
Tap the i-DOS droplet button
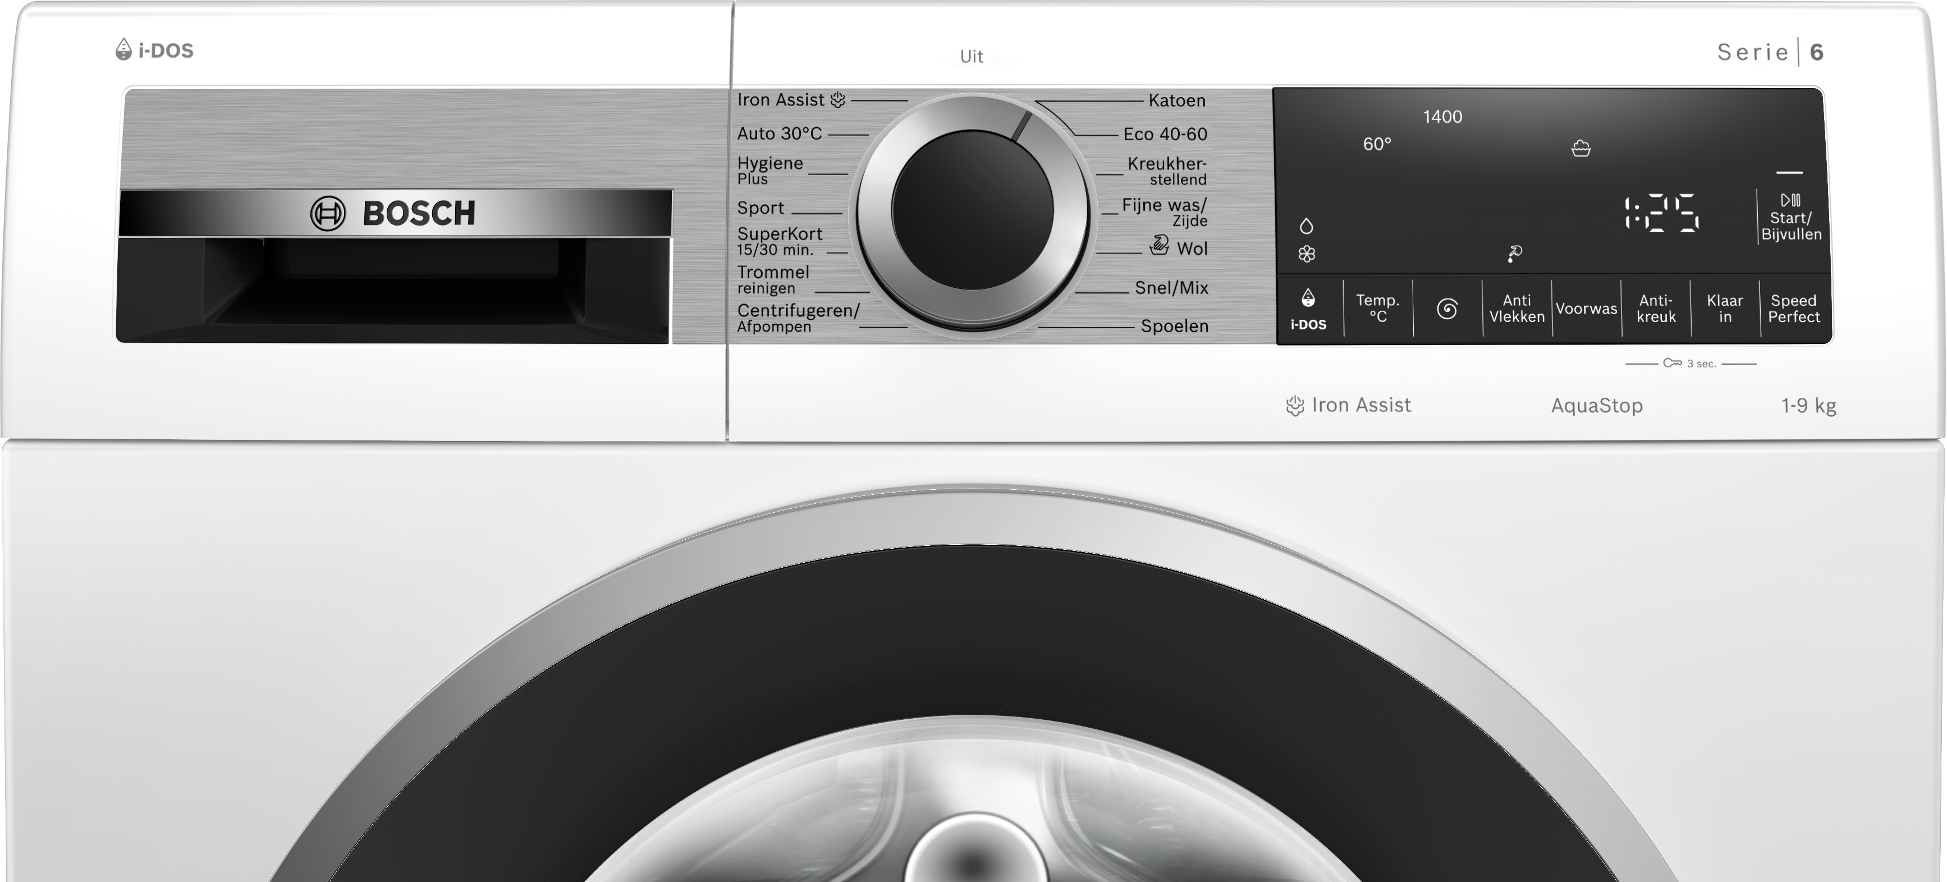[1308, 309]
